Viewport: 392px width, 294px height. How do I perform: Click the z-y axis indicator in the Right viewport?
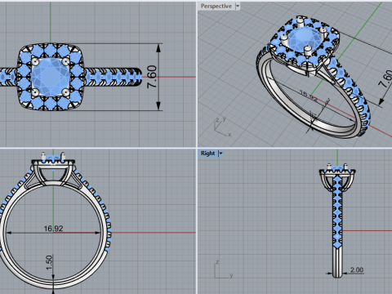coord(224,269)
